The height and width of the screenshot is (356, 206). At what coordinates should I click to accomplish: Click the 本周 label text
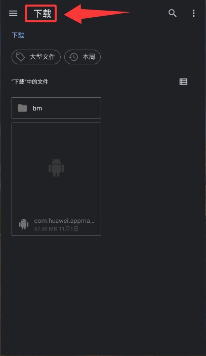(x=89, y=57)
